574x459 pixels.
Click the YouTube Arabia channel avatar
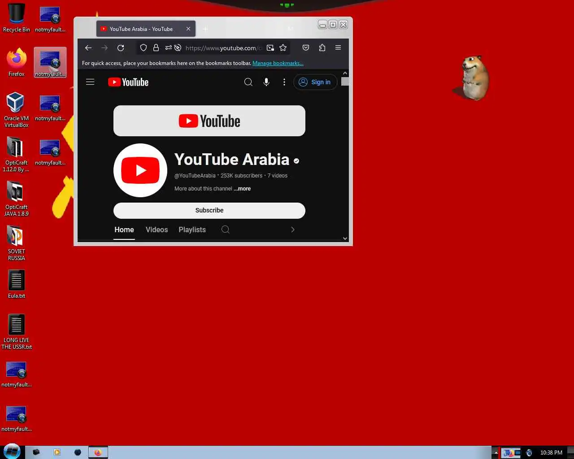pos(140,170)
